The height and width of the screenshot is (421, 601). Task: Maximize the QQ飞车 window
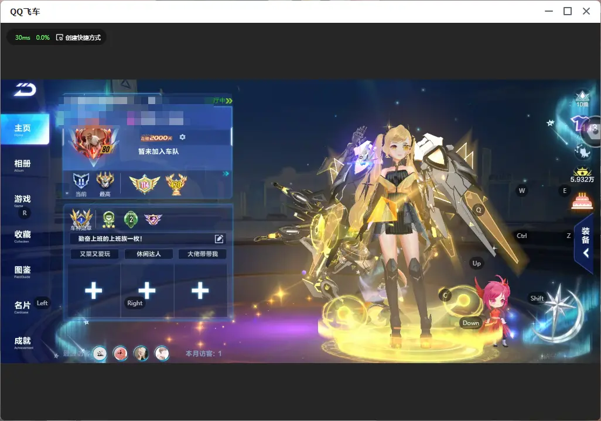click(568, 12)
